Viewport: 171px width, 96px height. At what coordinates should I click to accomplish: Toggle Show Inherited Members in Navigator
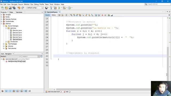point(2,91)
